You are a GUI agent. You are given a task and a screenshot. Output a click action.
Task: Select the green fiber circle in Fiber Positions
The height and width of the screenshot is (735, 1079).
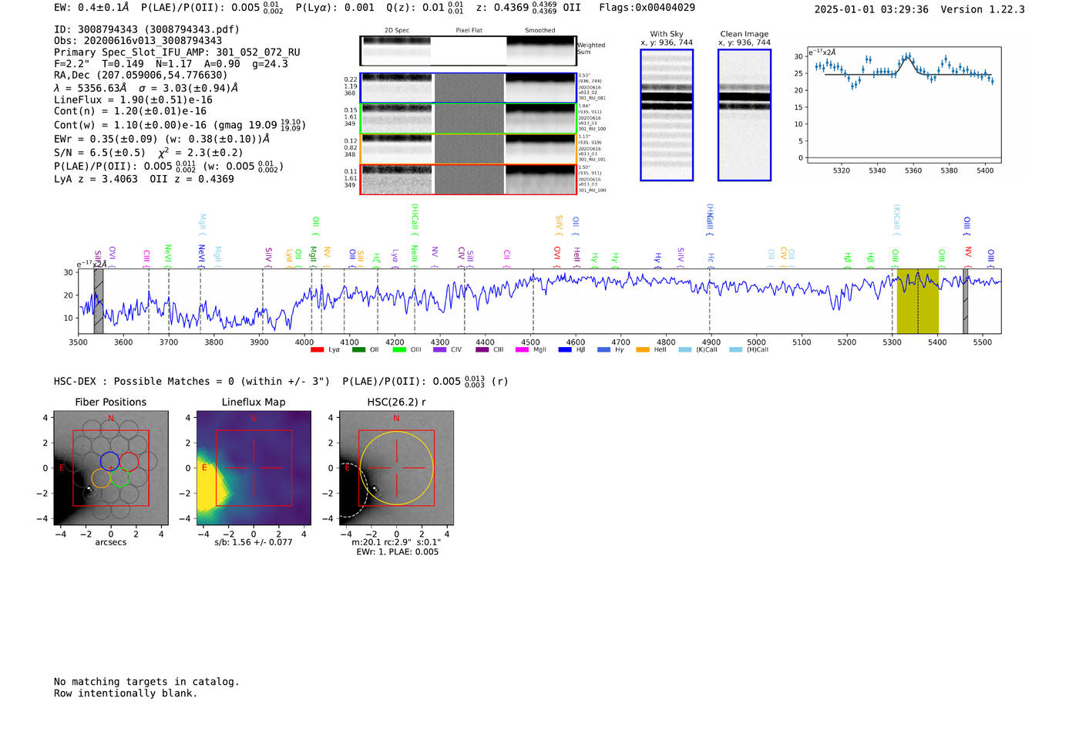pyautogui.click(x=119, y=477)
